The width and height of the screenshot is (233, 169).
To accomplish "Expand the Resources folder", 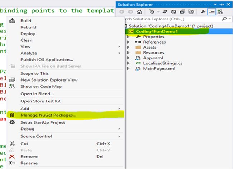I will pos(128,52).
